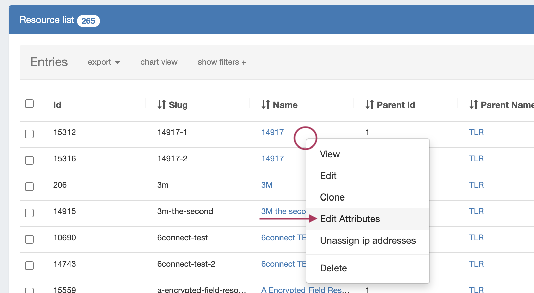Check the box for row 15312

tap(29, 134)
